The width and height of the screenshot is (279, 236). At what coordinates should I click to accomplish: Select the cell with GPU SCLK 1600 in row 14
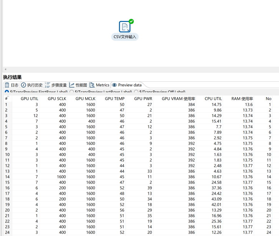click(x=61, y=177)
